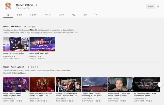
Task: Click the right carousel arrow in the Adam Lambert row
Action: 160,85
